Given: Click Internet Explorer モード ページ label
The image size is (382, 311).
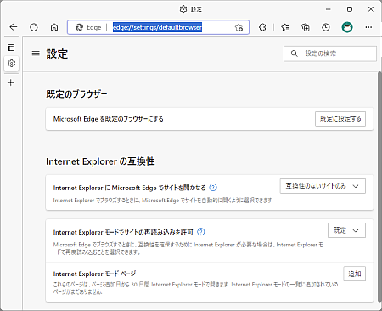Looking at the screenshot, I should pyautogui.click(x=94, y=274).
